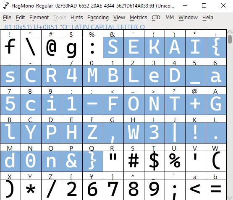Image resolution: width=233 pixels, height=200 pixels.
Task: Select '#' glyph cell under 'S' label
Action: coord(134,161)
